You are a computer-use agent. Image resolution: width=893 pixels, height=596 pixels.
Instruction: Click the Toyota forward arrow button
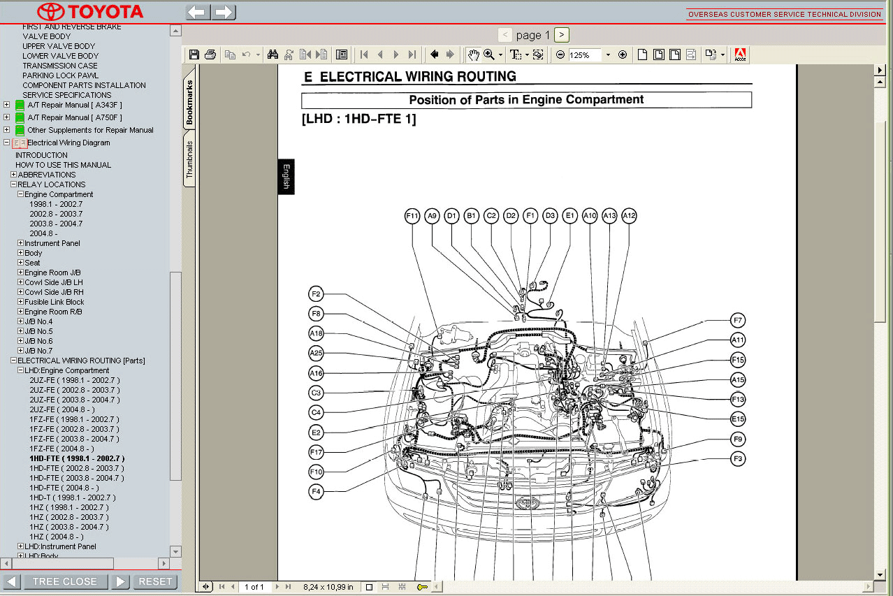click(224, 12)
